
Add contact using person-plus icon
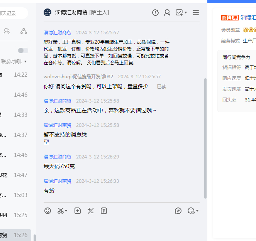point(167,13)
